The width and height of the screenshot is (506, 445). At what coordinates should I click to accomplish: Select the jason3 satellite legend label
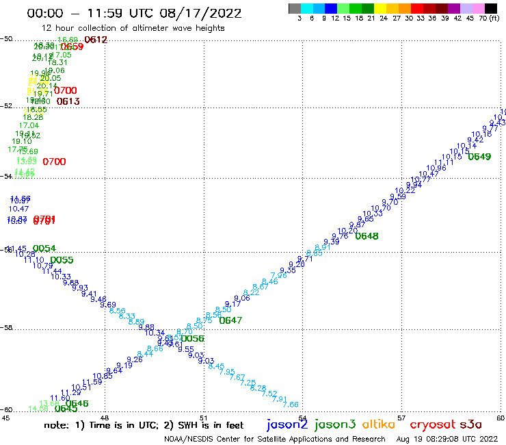[335, 425]
